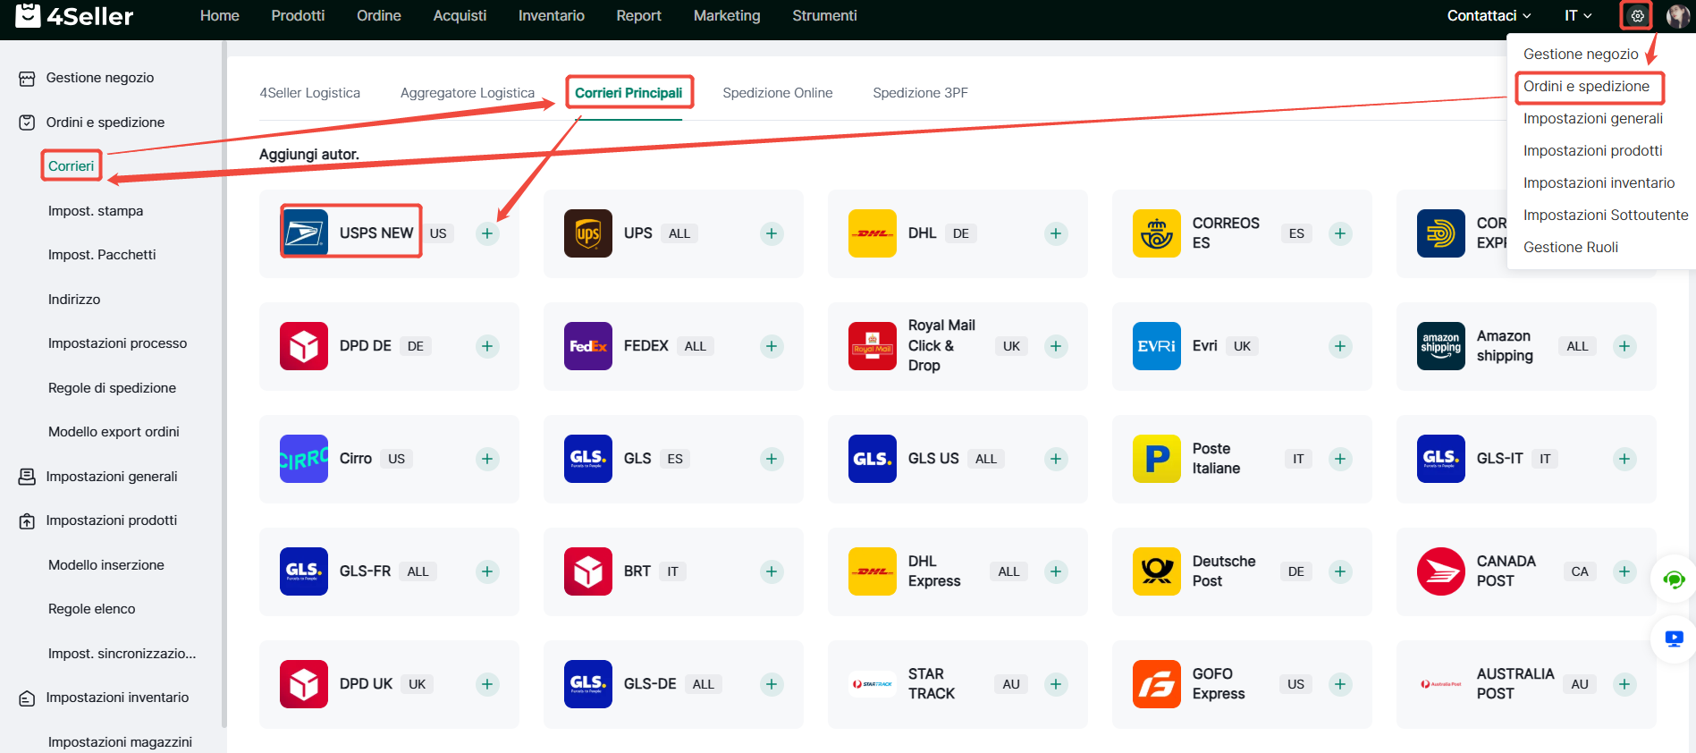Image resolution: width=1696 pixels, height=753 pixels.
Task: Add DHL Express using the plus icon
Action: tap(1056, 571)
